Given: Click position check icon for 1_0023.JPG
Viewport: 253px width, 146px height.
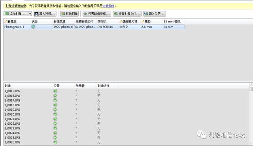Looking at the screenshot, I should [x=55, y=128].
